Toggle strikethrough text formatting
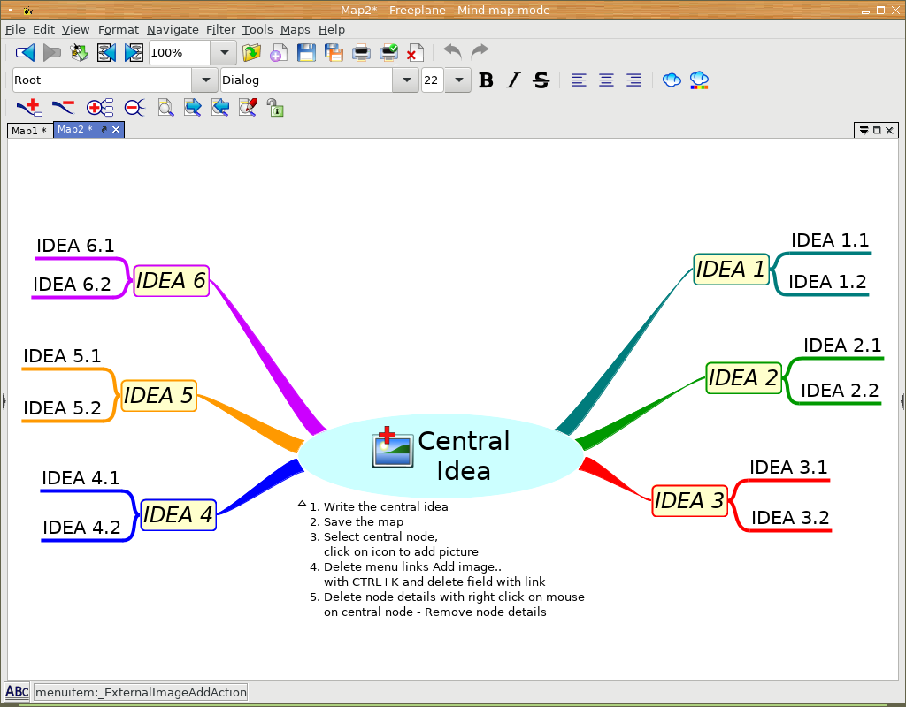Image resolution: width=906 pixels, height=707 pixels. (x=541, y=80)
